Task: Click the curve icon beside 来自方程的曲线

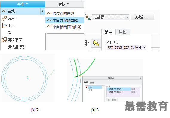Action: click(49, 20)
